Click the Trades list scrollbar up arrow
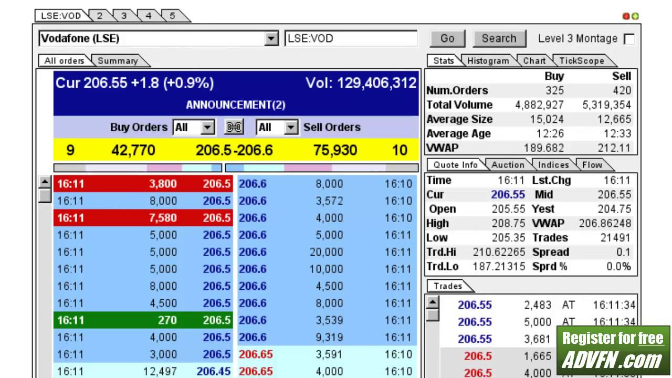672x378 pixels. pos(432,302)
